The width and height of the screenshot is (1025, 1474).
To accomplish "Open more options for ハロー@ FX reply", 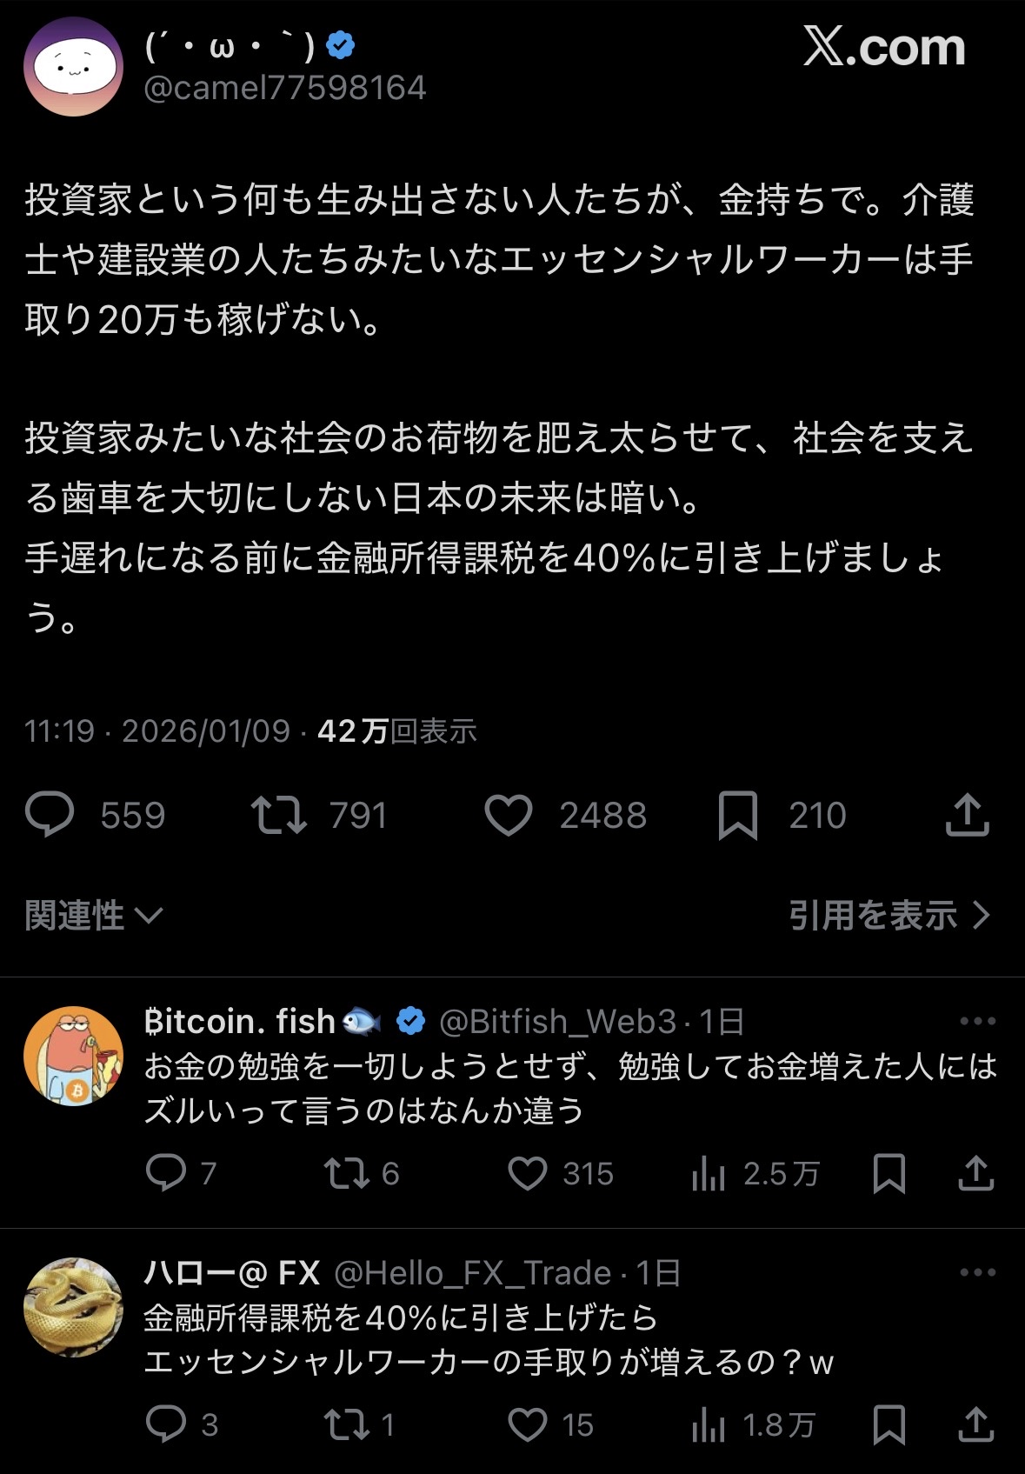I will pyautogui.click(x=977, y=1272).
